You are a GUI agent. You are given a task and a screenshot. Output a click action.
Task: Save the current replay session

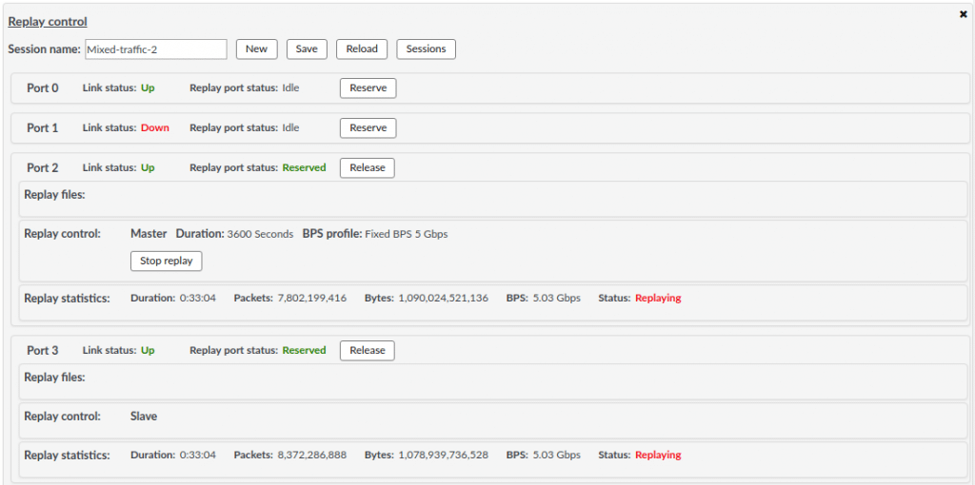pyautogui.click(x=307, y=49)
